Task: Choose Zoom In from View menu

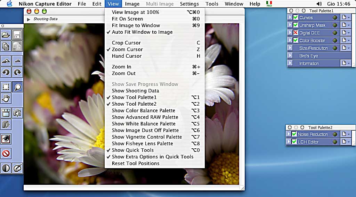Action: pyautogui.click(x=154, y=67)
